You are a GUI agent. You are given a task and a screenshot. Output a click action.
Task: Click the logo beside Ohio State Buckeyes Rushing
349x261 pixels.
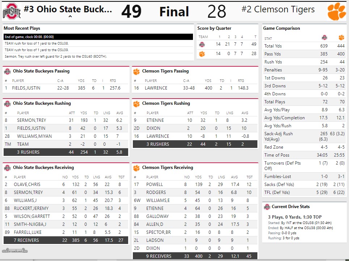(x=7, y=104)
